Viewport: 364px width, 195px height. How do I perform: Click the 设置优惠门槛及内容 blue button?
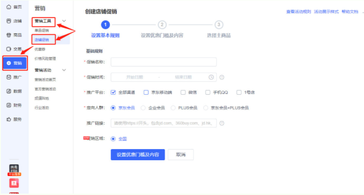tap(138, 155)
